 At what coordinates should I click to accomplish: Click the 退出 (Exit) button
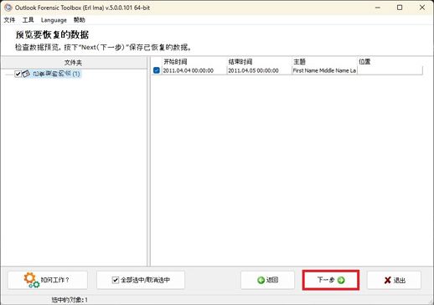(394, 280)
